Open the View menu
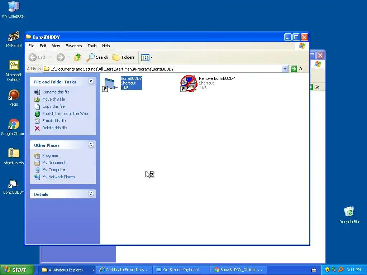 56,46
